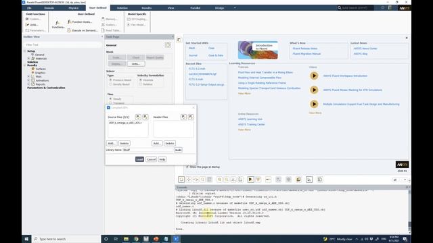Screen dimensions: 433x243
Task: Open Fluent Release Notes link
Action: point(305,49)
